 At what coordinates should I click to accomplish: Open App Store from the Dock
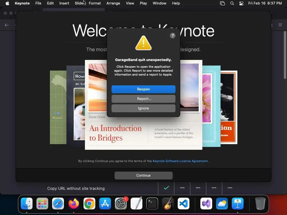pos(105,204)
